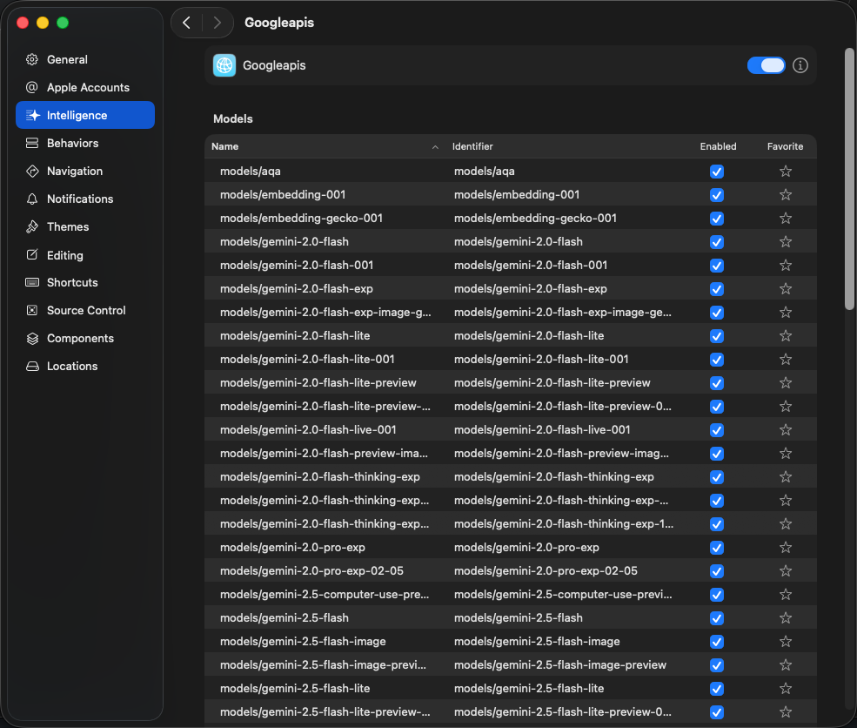The image size is (857, 728).
Task: Disable models/gemini-2.5-flash-image checkbox
Action: (717, 642)
